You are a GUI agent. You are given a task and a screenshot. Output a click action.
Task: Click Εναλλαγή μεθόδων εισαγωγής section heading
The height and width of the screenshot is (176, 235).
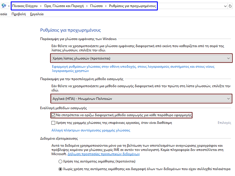[63, 108]
